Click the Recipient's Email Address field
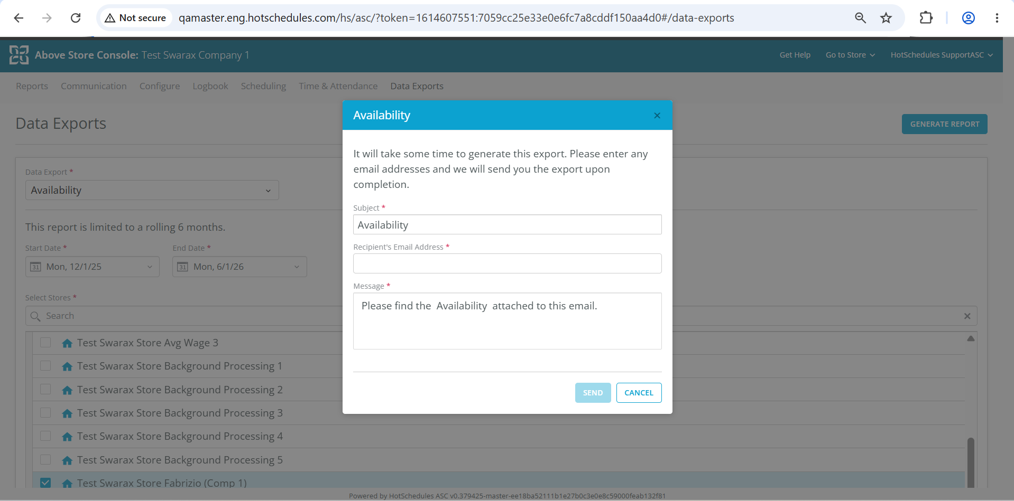Viewport: 1014px width, 501px height. [x=508, y=263]
